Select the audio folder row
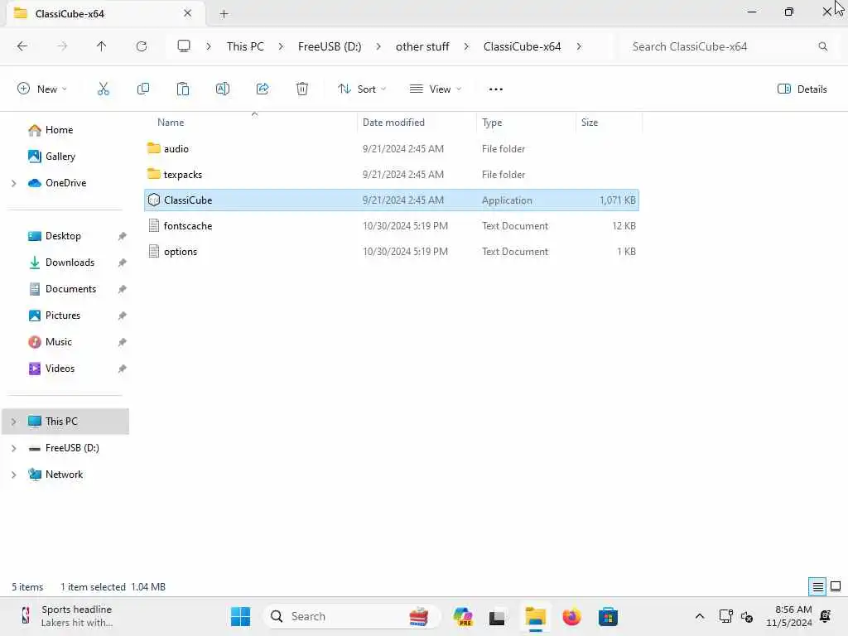This screenshot has height=636, width=848. click(x=392, y=149)
